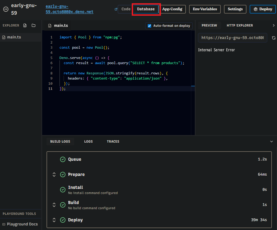Click the project code icon beside early-gnu-59
This screenshot has width=277, height=230.
coord(6,9)
